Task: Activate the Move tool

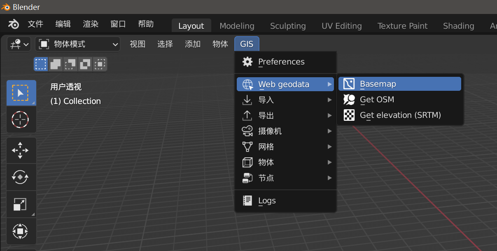Action: point(21,151)
